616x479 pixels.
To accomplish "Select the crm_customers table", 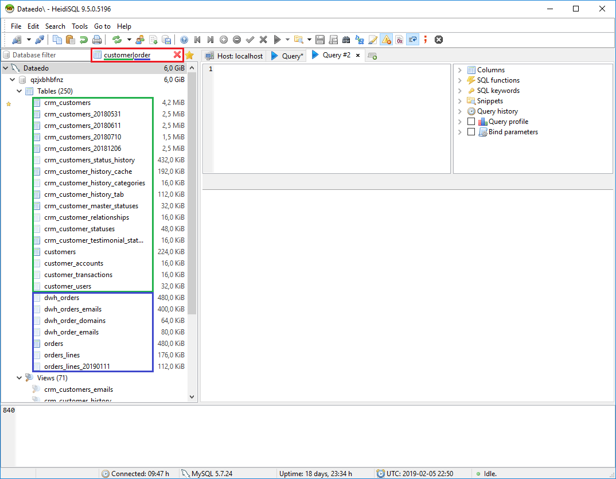I will click(67, 103).
